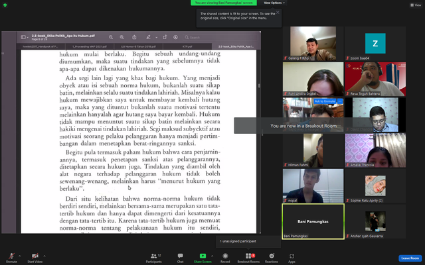The width and height of the screenshot is (425, 265).
Task: Rotate the PDF page icon
Action: point(165,37)
